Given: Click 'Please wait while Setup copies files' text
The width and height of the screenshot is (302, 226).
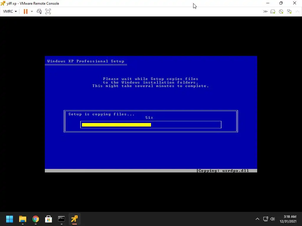Looking at the screenshot, I should (151, 79).
